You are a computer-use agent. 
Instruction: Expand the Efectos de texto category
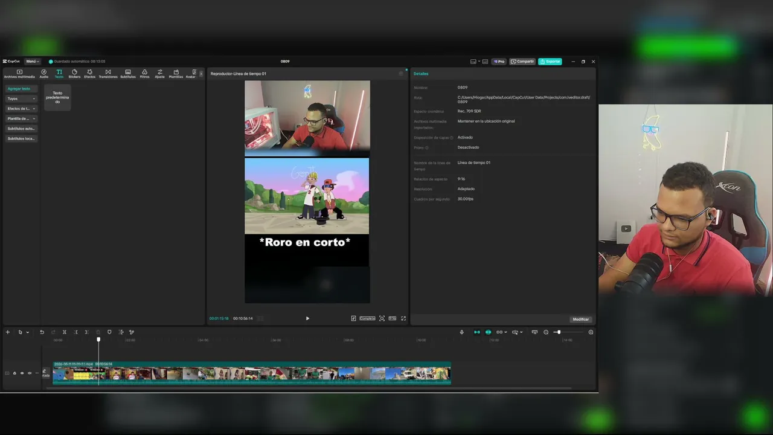click(21, 109)
